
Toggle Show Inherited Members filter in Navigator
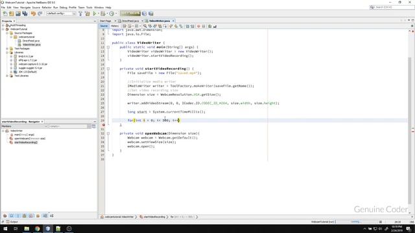coord(5,216)
